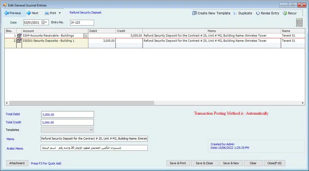
Task: Click the Attachment button
Action: point(17,163)
